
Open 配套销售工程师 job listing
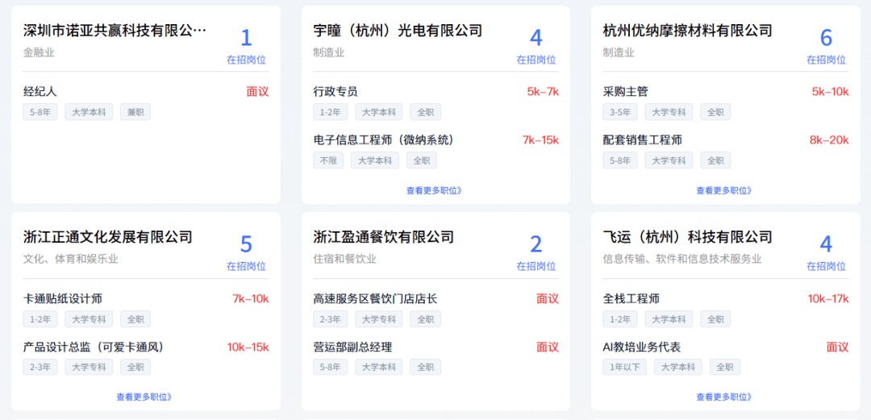pyautogui.click(x=643, y=139)
